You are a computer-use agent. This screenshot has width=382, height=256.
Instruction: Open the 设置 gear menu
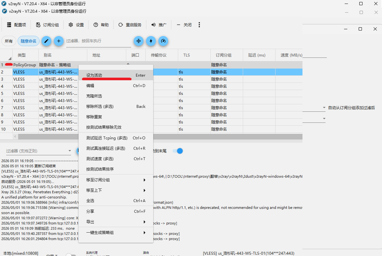click(76, 25)
